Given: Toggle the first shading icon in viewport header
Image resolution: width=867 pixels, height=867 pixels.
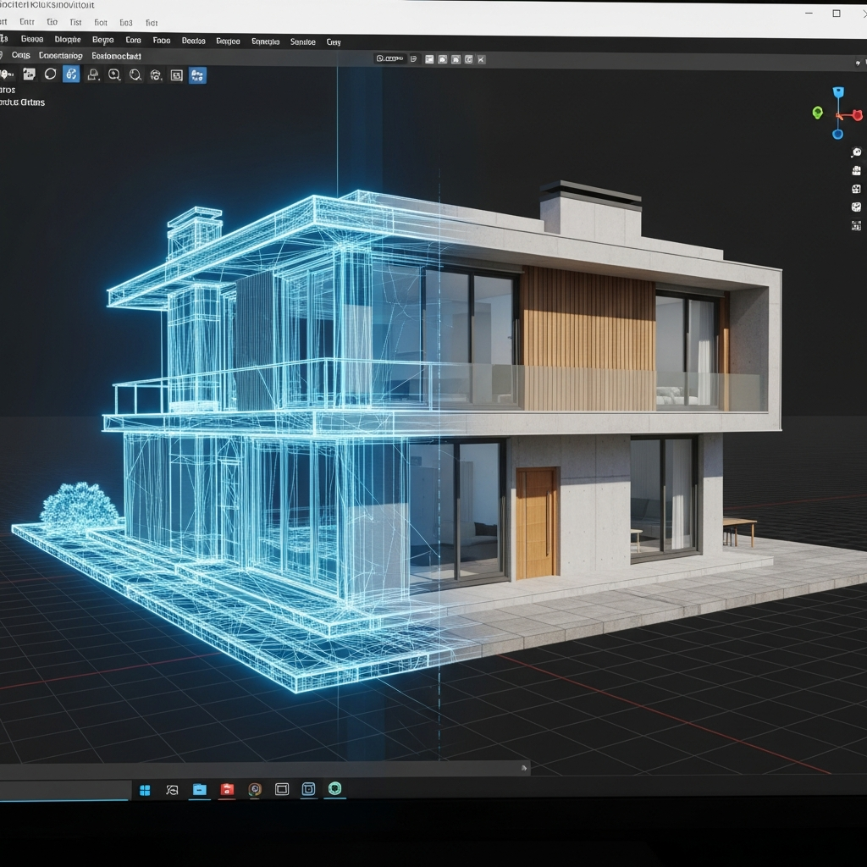Looking at the screenshot, I should pos(429,59).
